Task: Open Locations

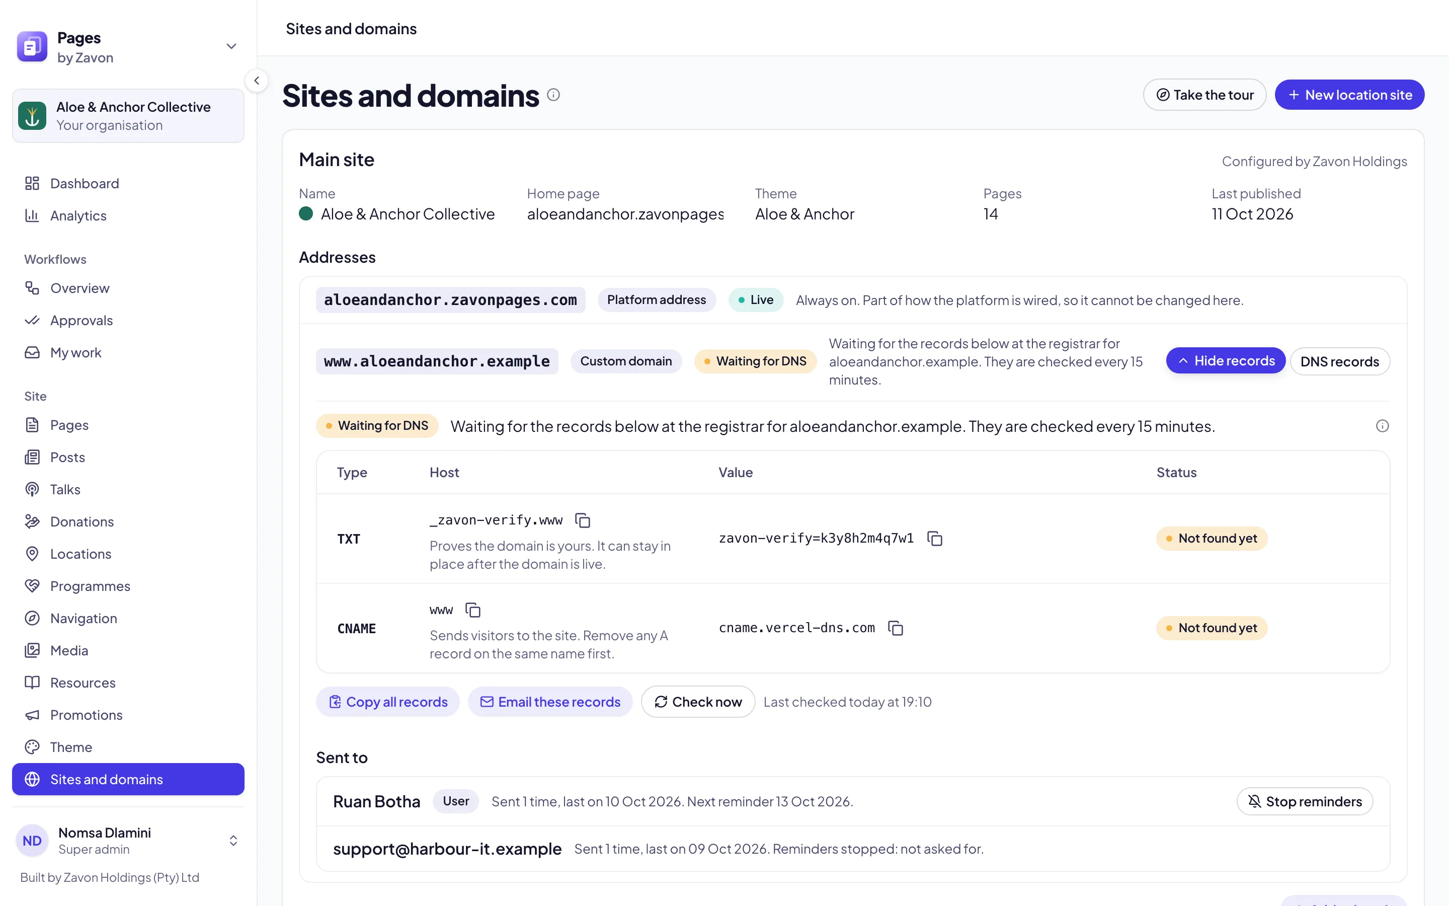Action: (x=128, y=554)
